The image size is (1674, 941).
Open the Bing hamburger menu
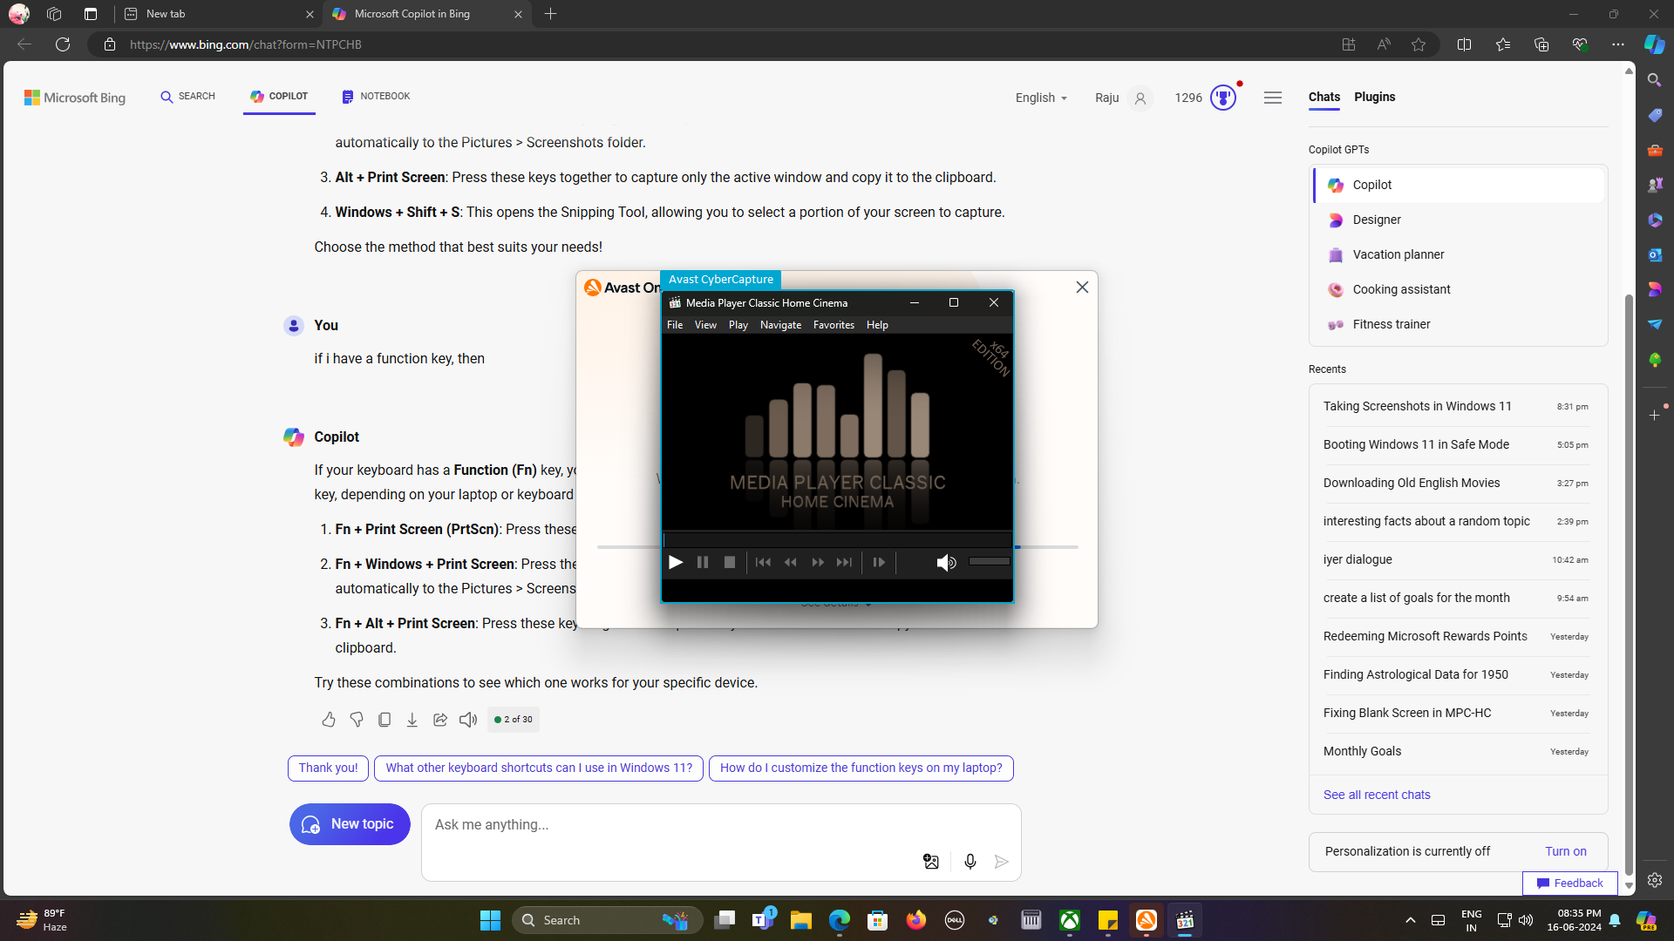(1273, 98)
